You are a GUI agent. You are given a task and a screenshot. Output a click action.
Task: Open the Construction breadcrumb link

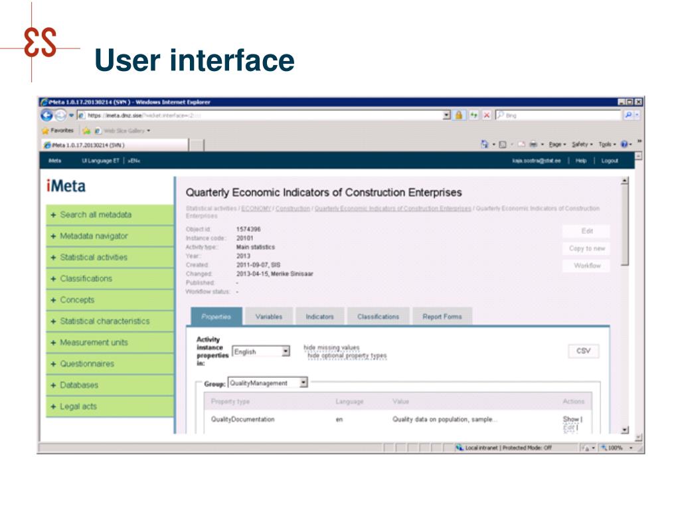tap(293, 209)
